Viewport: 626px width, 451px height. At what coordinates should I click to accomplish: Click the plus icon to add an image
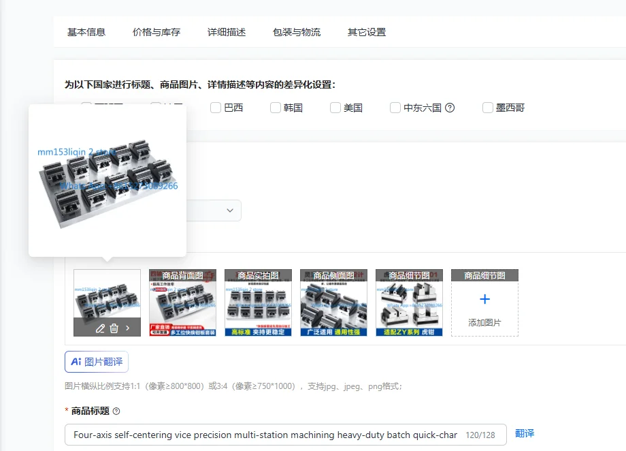(x=484, y=299)
